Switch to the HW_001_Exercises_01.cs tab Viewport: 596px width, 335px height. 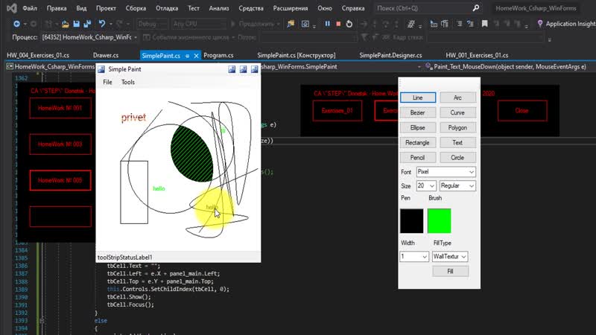coord(477,55)
